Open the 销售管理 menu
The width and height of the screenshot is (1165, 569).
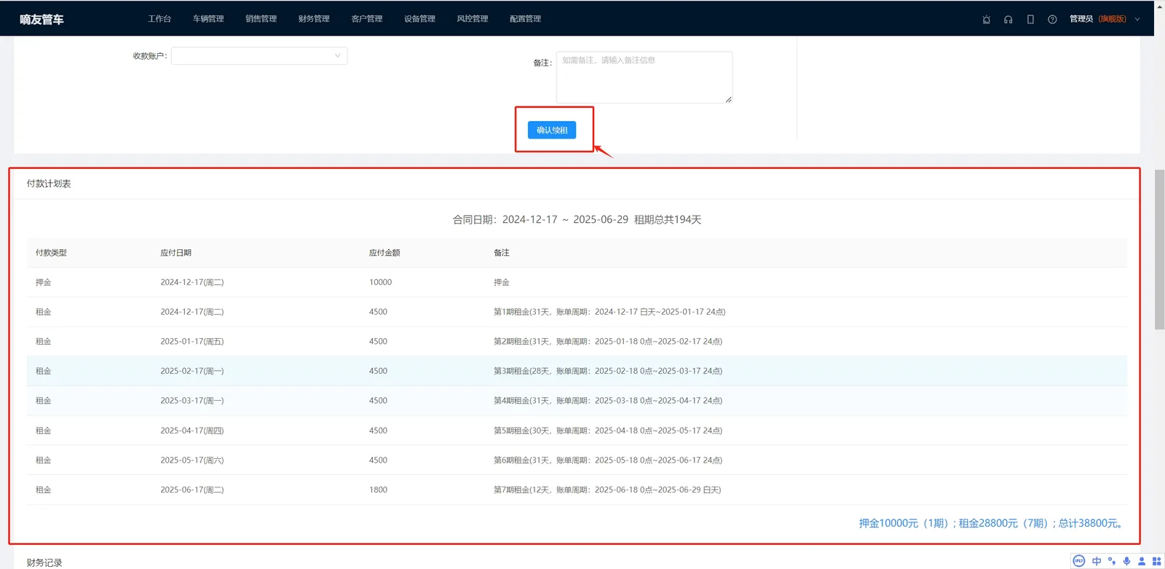click(x=261, y=19)
